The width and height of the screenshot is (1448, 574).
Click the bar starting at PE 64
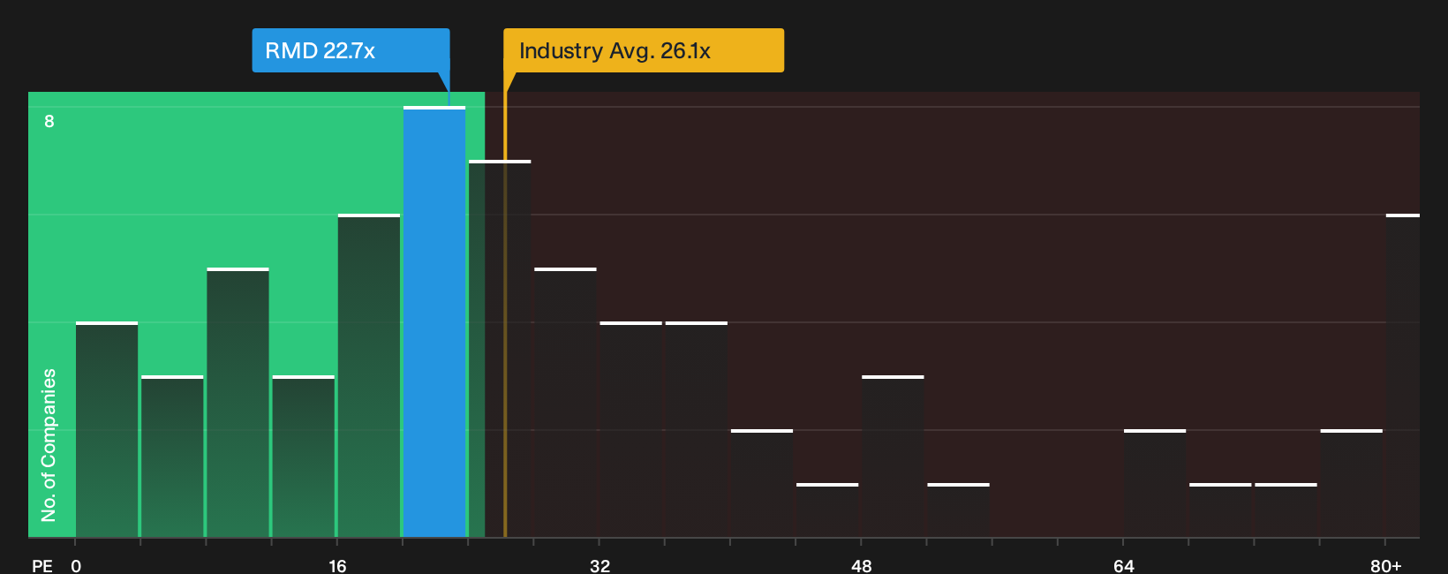1155,483
